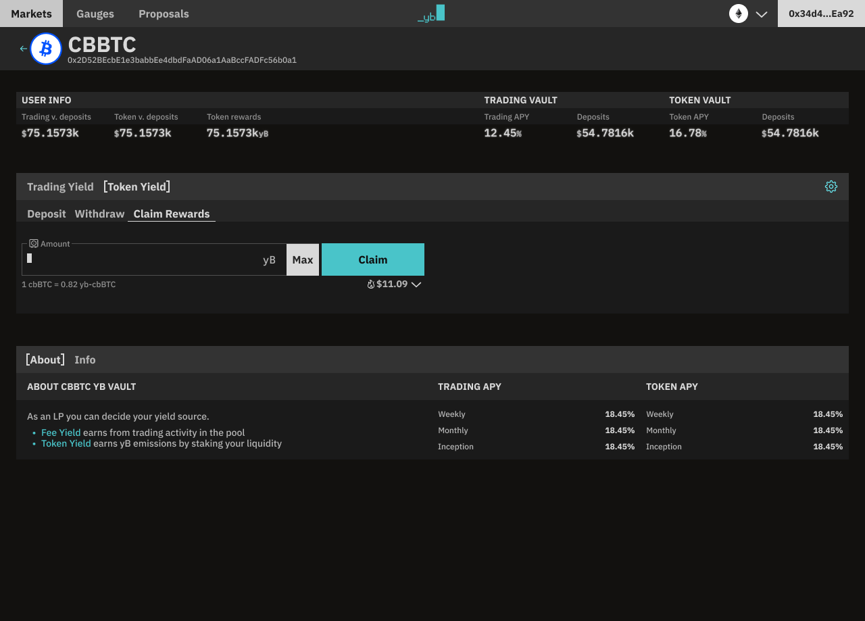Screen dimensions: 865x621
Task: Switch to Trading Yield mode
Action: [60, 187]
